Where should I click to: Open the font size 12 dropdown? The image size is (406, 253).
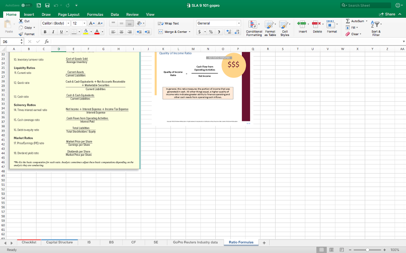pyautogui.click(x=84, y=23)
